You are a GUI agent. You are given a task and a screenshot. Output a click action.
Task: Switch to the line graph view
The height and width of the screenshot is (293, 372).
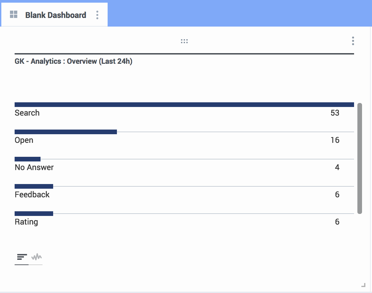[x=37, y=257]
